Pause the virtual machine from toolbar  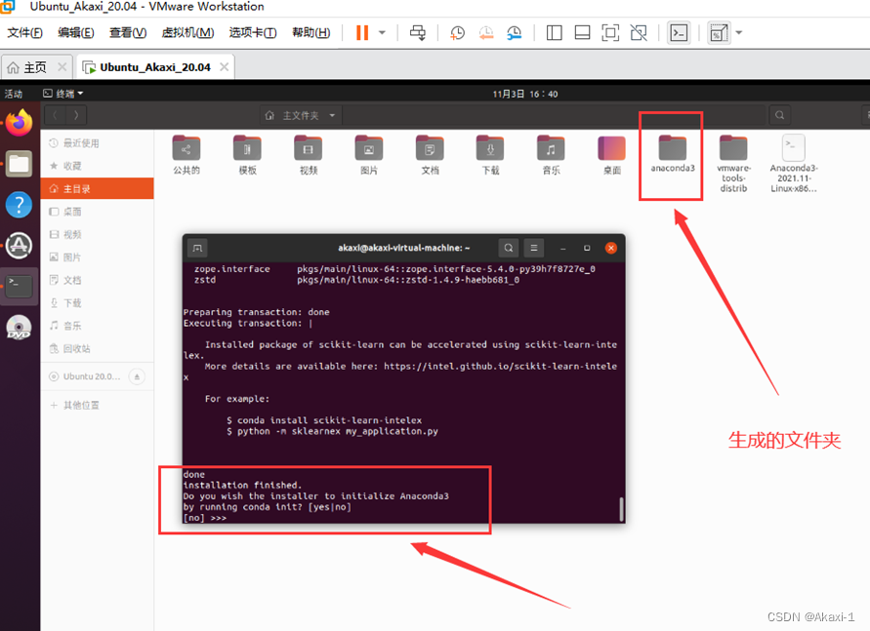pyautogui.click(x=362, y=33)
